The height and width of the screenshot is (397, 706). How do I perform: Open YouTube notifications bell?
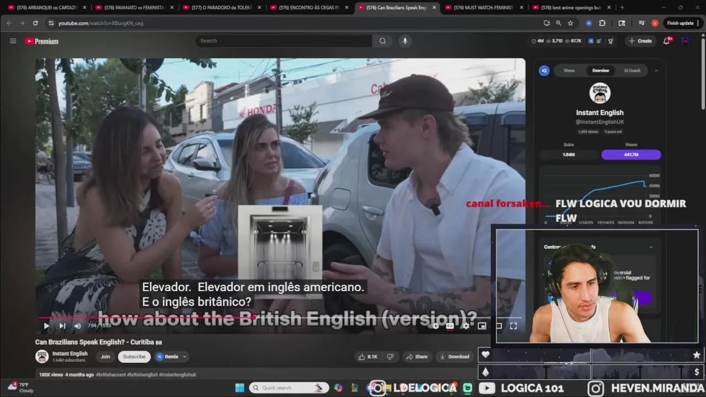[x=666, y=41]
